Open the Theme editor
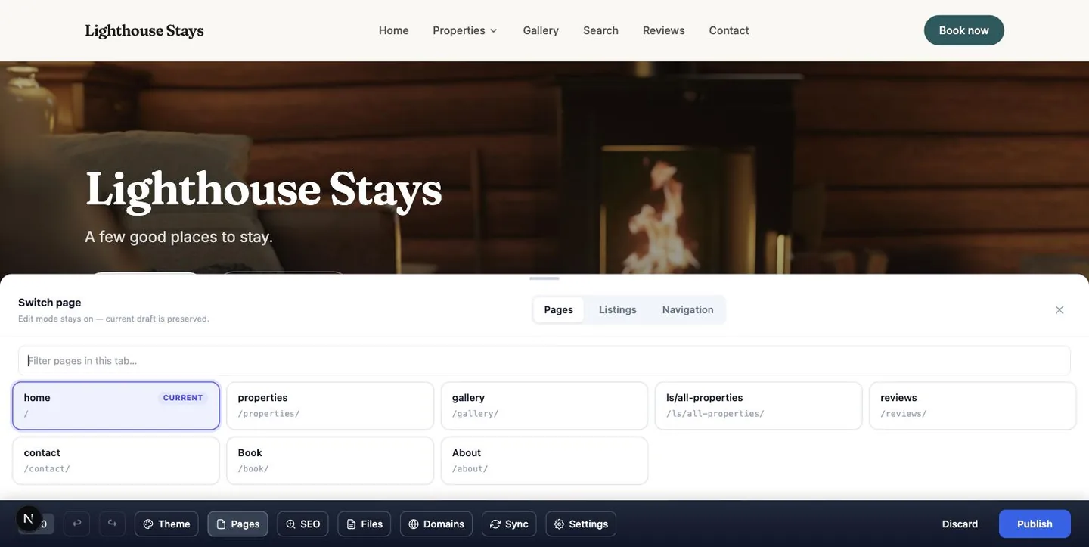This screenshot has width=1089, height=547. click(166, 524)
